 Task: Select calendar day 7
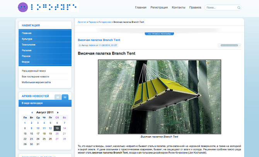pos(65,123)
